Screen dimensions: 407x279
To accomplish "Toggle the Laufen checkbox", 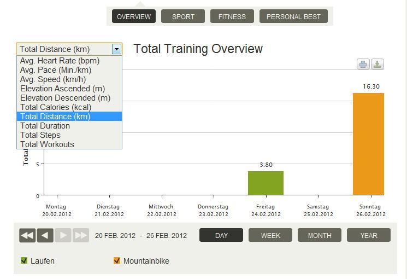I will [x=24, y=260].
